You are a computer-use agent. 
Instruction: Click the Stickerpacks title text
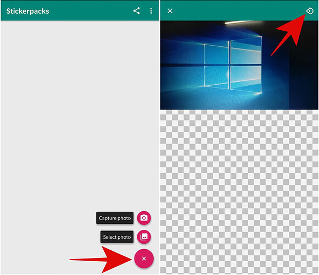[27, 11]
